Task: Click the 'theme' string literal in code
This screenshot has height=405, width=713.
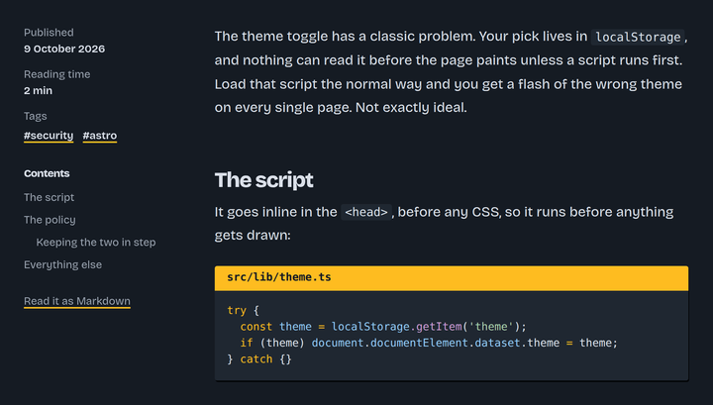Action: (x=491, y=327)
